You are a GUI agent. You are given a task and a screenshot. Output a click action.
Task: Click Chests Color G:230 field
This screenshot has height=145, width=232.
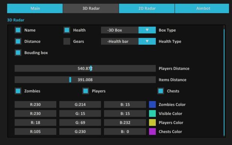pos(80,132)
